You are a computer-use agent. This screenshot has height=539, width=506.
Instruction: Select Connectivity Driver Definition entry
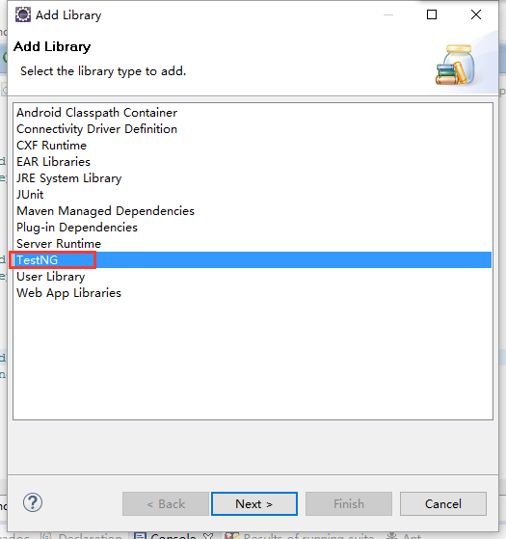tap(97, 129)
